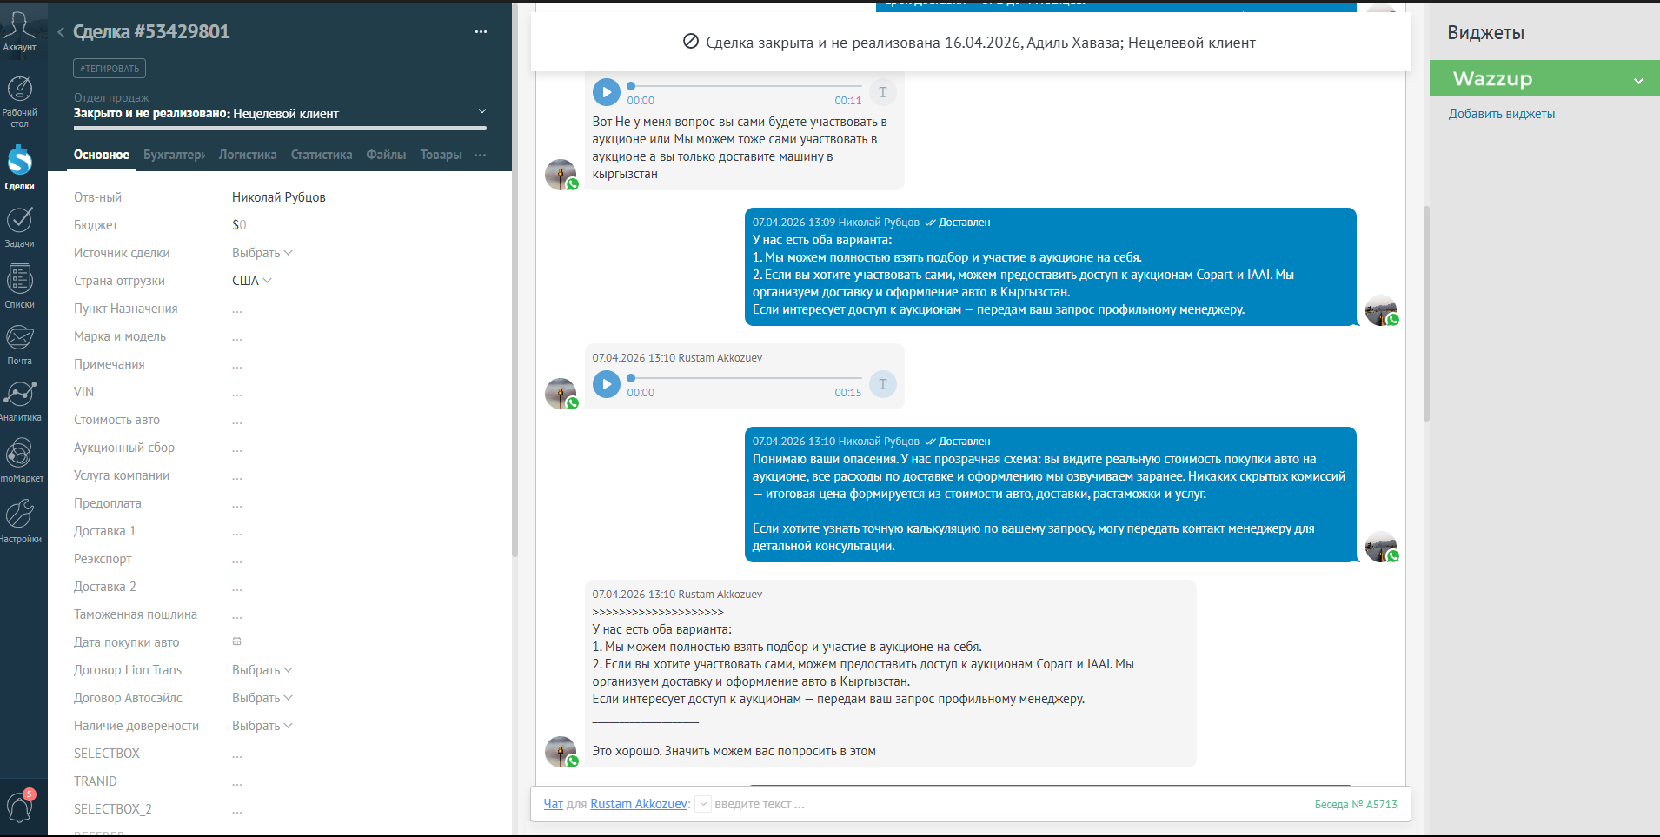1660x837 pixels.
Task: Switch to Бухгалтерия tab
Action: pos(174,155)
